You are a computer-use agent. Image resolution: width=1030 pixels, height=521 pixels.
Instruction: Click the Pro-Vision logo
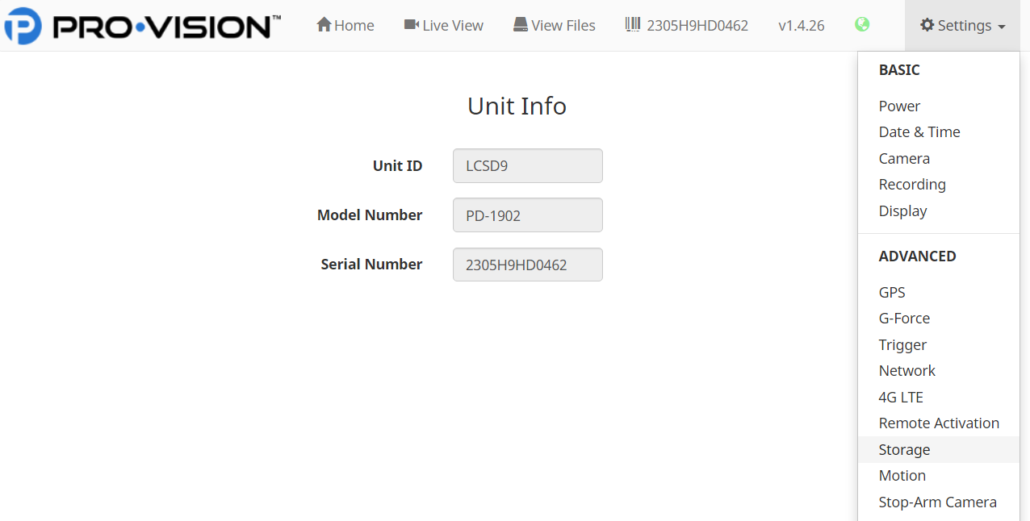[142, 26]
